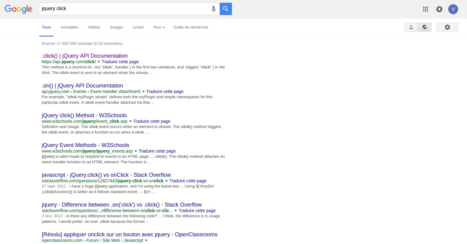The height and width of the screenshot is (244, 467).
Task: Expand arrow next to difference-between-onclick URL
Action: click(176, 211)
